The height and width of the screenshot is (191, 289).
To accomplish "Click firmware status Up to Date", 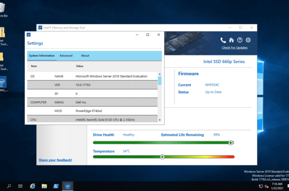I will 213,92.
